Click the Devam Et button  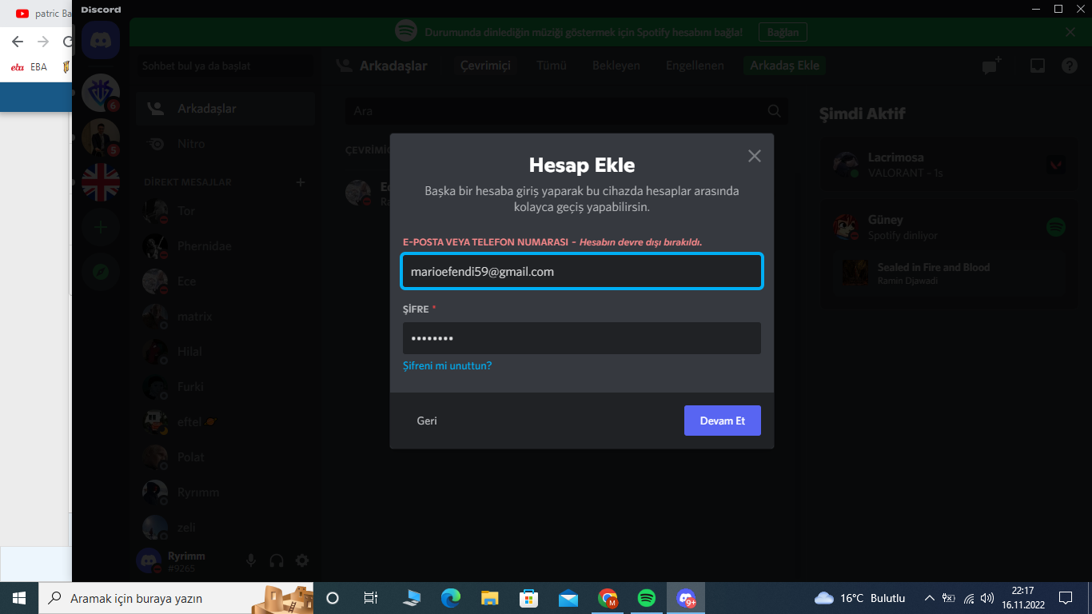723,421
